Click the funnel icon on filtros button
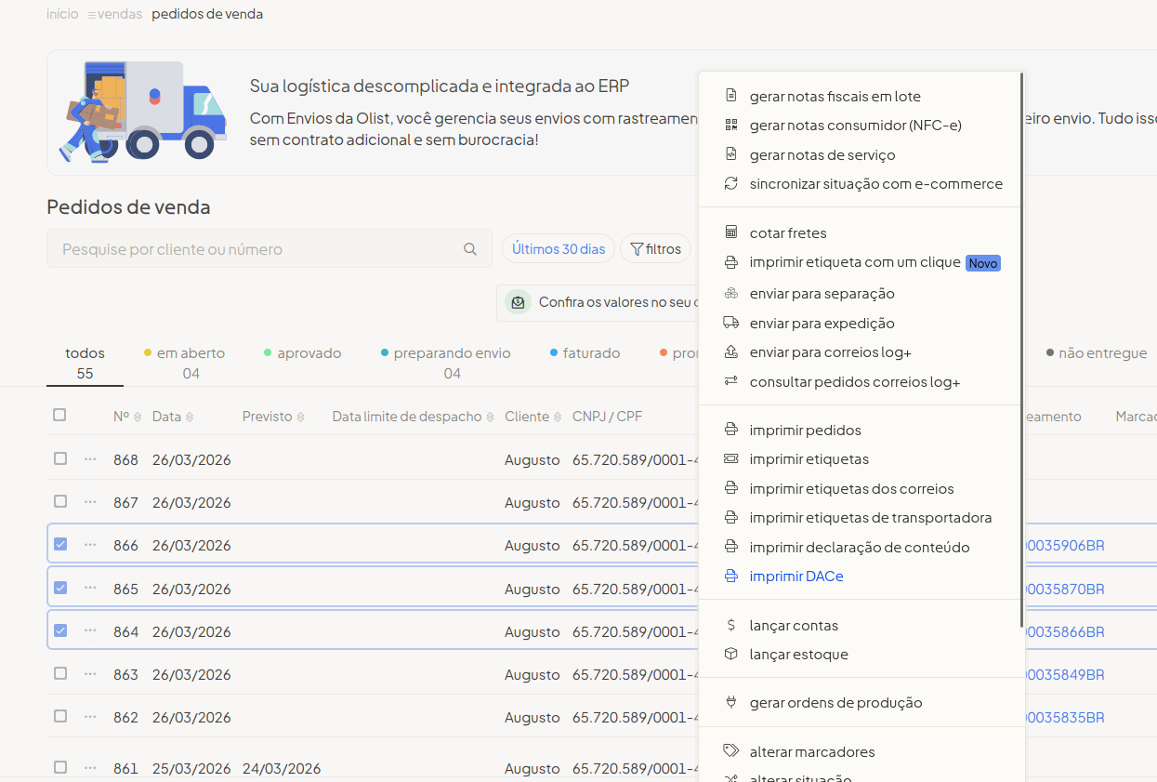This screenshot has width=1157, height=782. click(637, 249)
